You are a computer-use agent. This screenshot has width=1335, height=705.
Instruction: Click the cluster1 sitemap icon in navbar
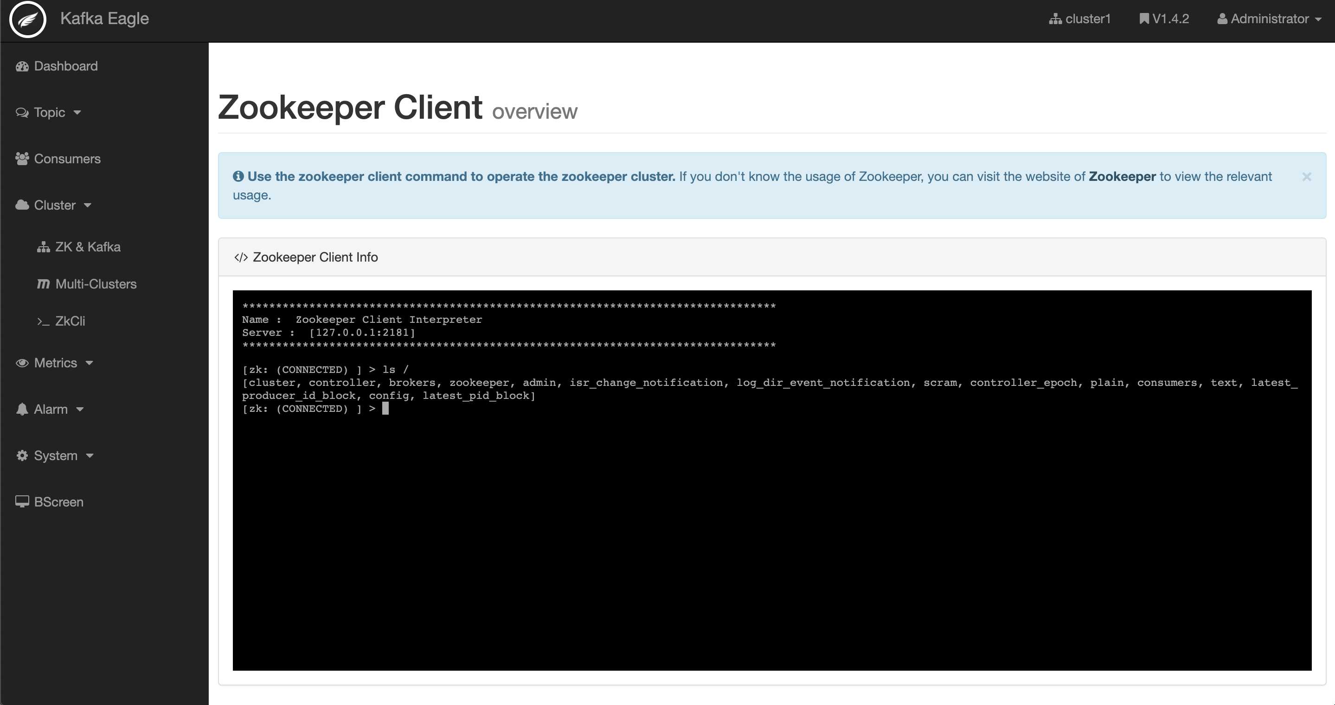click(x=1055, y=19)
